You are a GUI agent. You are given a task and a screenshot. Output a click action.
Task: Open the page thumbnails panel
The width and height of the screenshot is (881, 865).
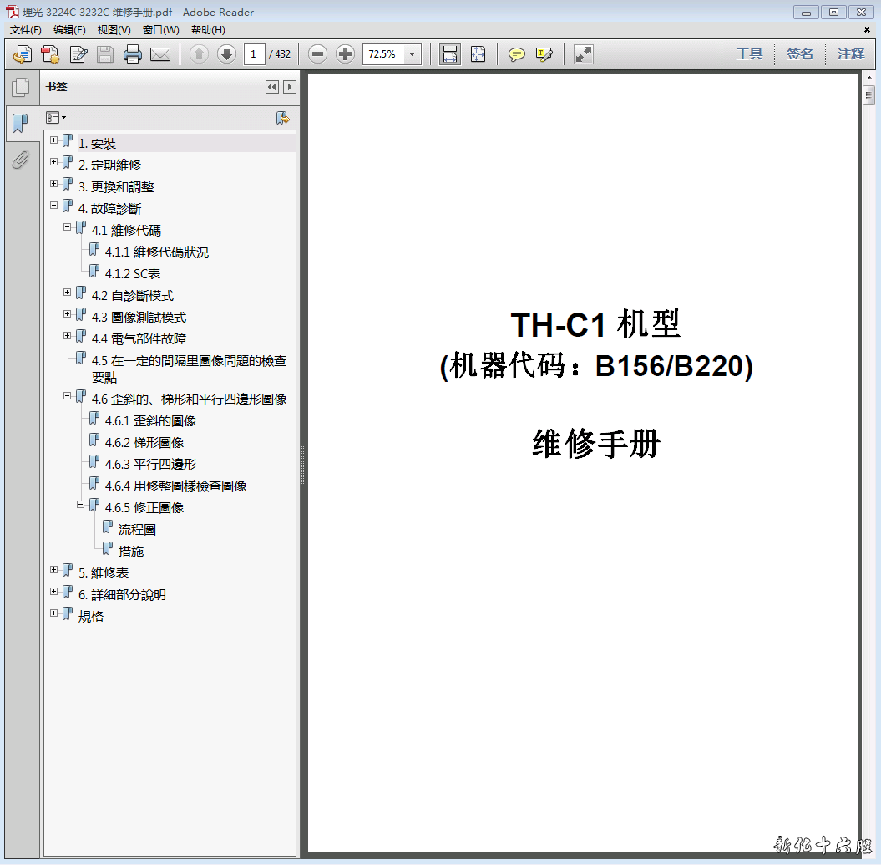tap(20, 87)
